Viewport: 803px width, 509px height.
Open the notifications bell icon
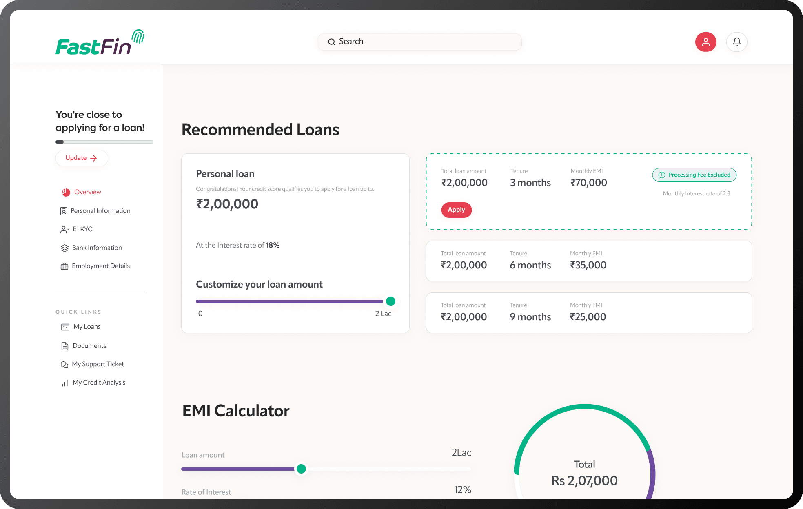point(736,42)
